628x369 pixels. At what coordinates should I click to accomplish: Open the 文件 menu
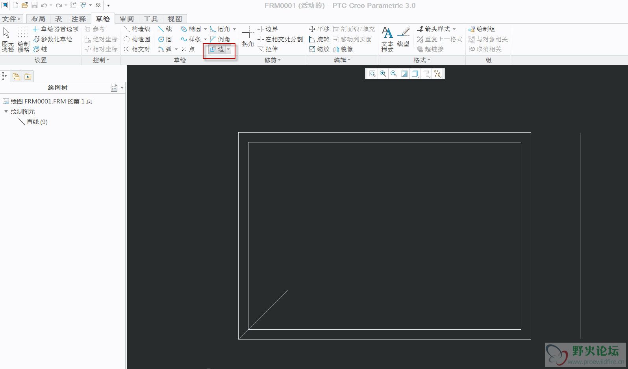coord(11,19)
